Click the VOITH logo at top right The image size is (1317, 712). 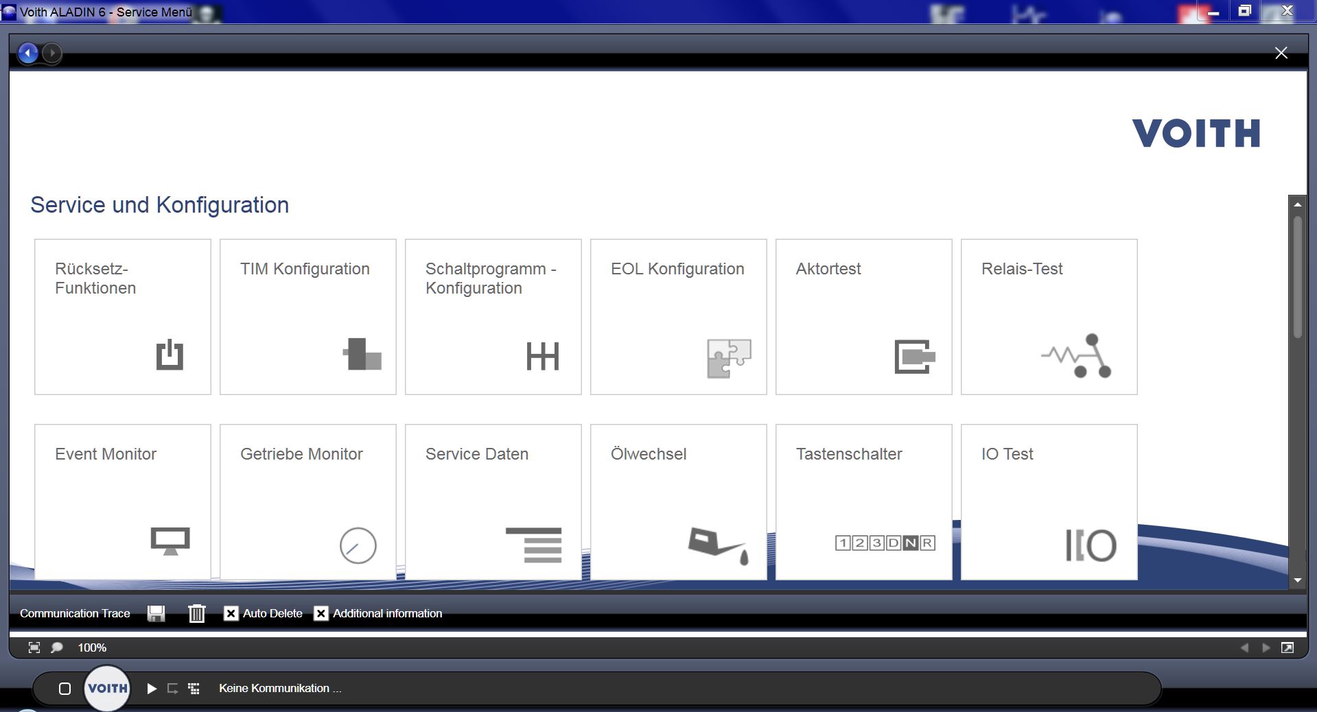point(1196,133)
